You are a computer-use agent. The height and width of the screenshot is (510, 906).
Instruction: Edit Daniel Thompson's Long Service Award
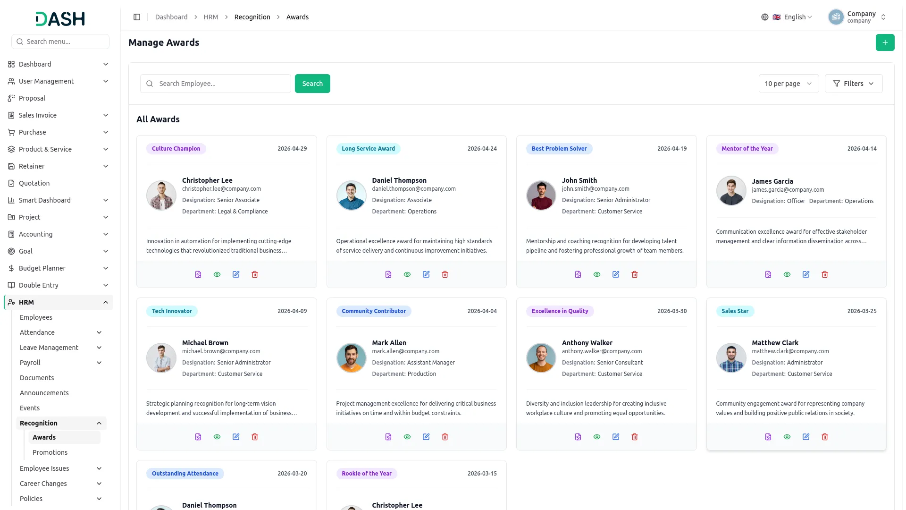point(426,274)
